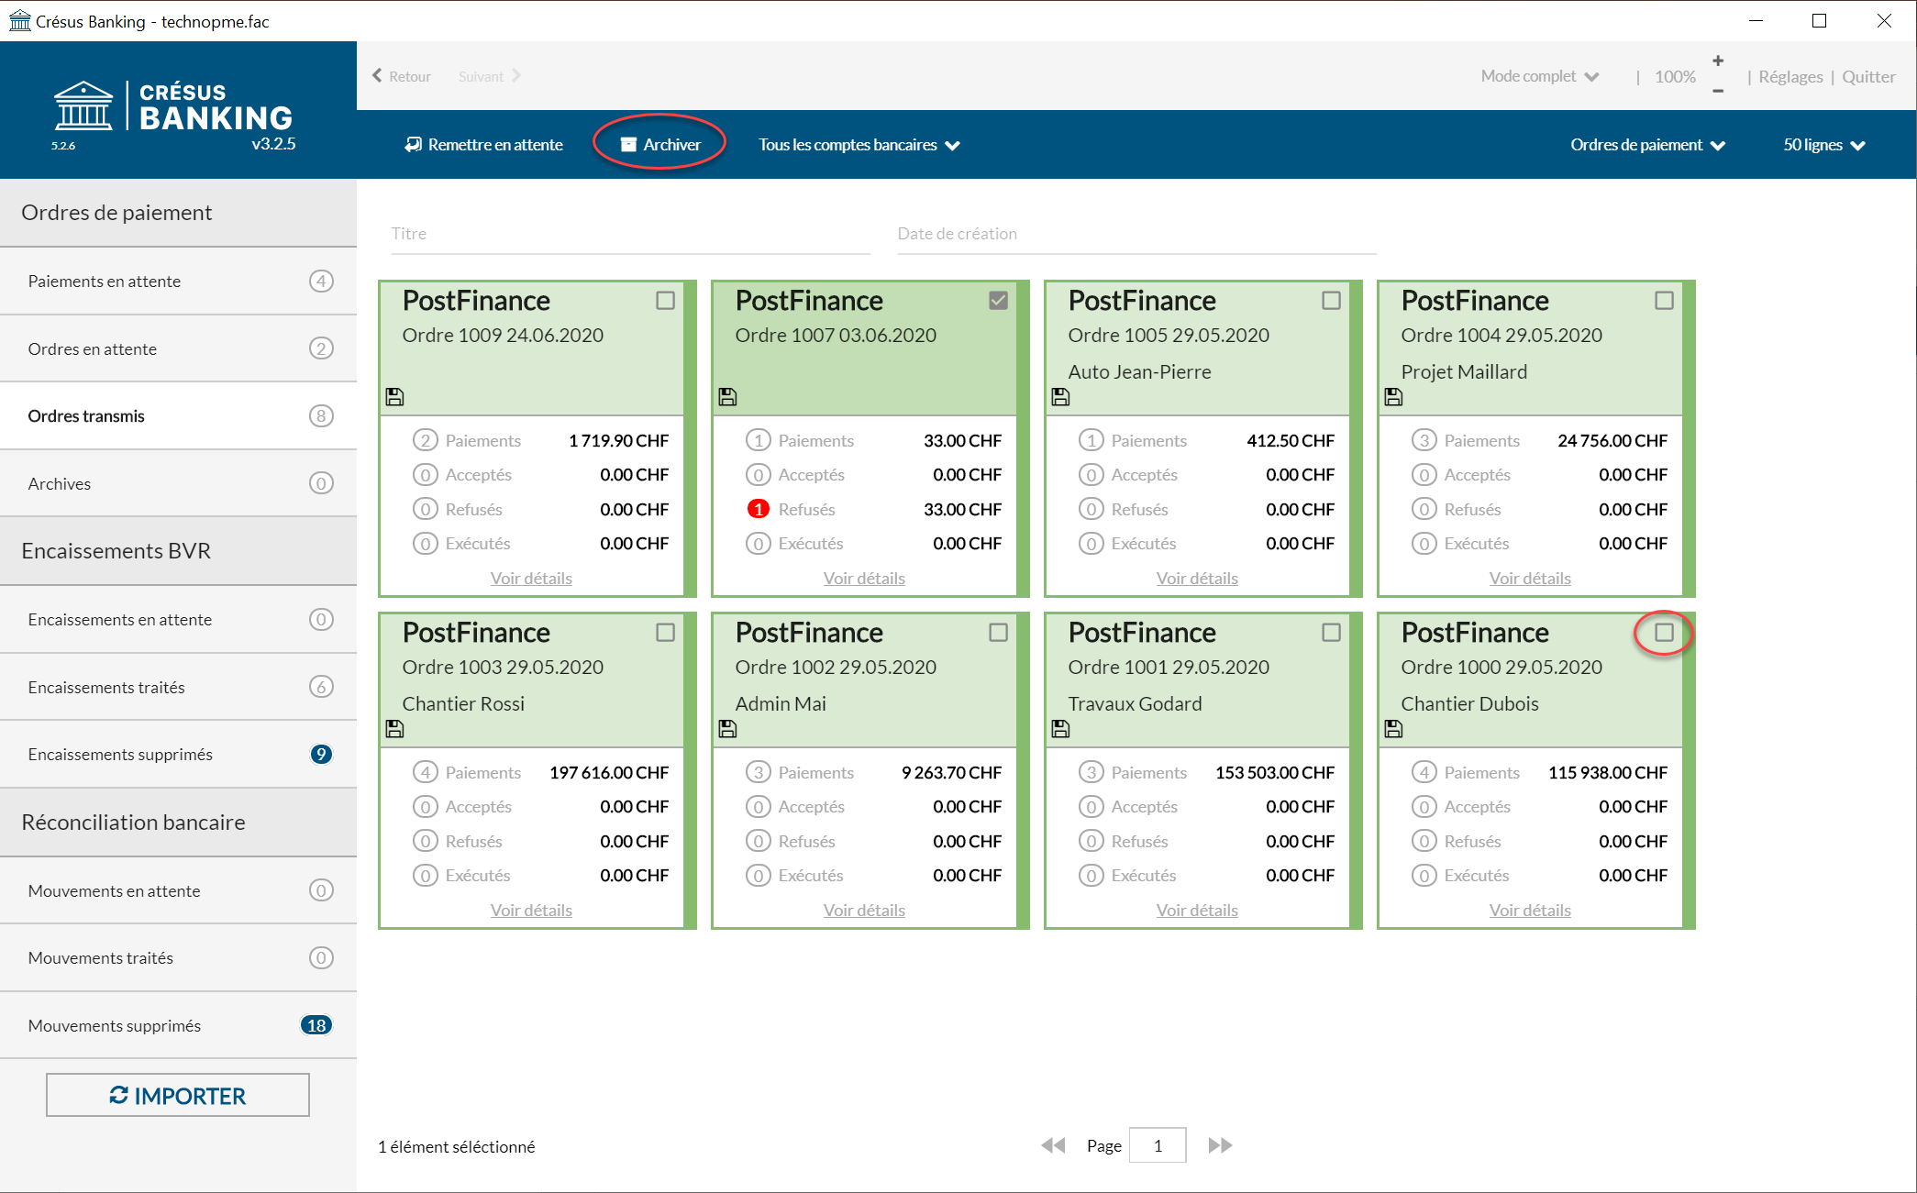
Task: Click the save disk icon on Ordre 1000
Action: click(x=1393, y=729)
